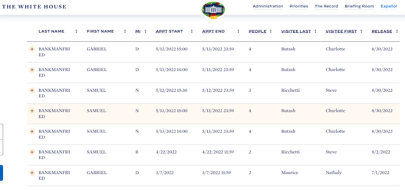
Task: Expand Samuel's 5/12/2022 15:30 visit row
Action: tap(32, 90)
